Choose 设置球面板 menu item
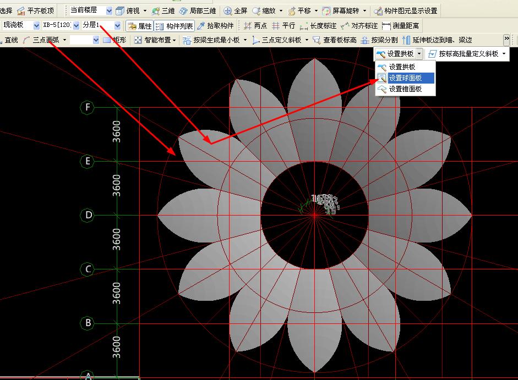 click(405, 78)
